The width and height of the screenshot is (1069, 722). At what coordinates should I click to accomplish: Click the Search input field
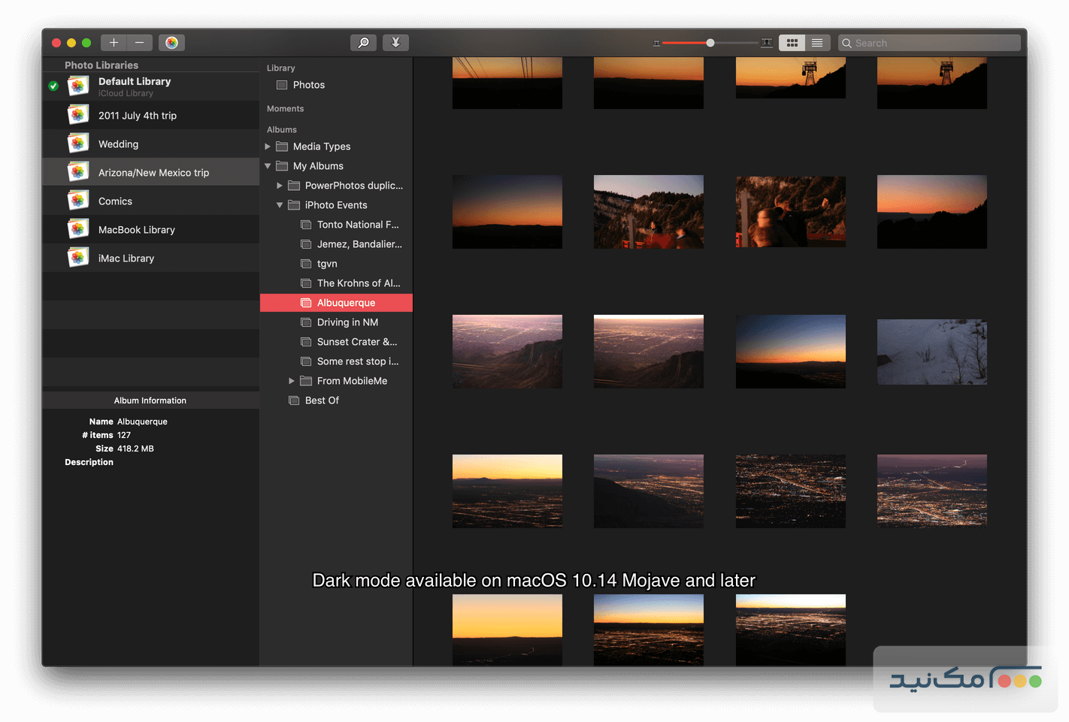pyautogui.click(x=932, y=43)
